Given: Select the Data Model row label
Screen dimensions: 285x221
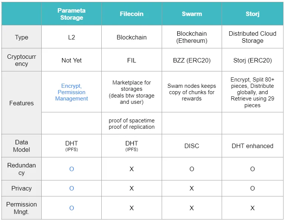Looking at the screenshot, I should point(22,146).
